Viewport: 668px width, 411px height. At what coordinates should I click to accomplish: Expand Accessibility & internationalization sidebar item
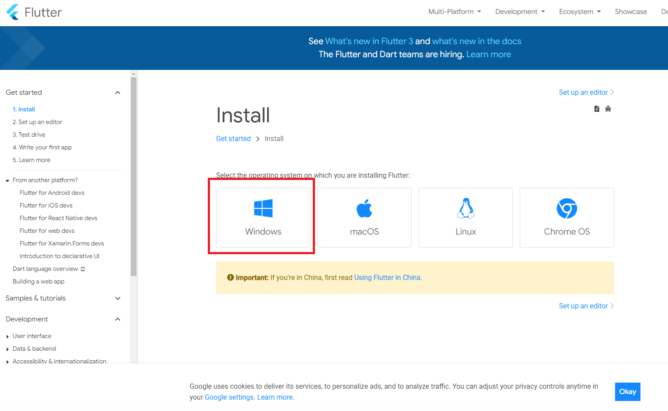tap(7, 362)
